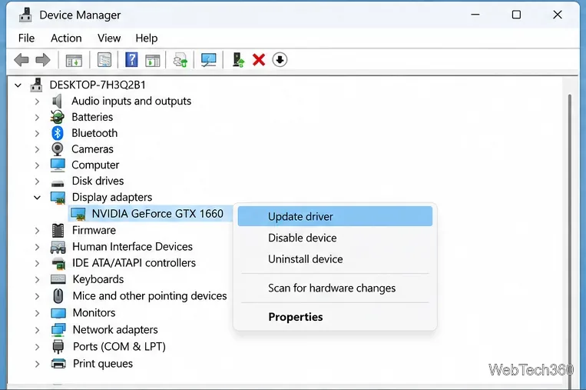Expand the Network adapters chevron
This screenshot has height=390, width=586.
[37, 330]
